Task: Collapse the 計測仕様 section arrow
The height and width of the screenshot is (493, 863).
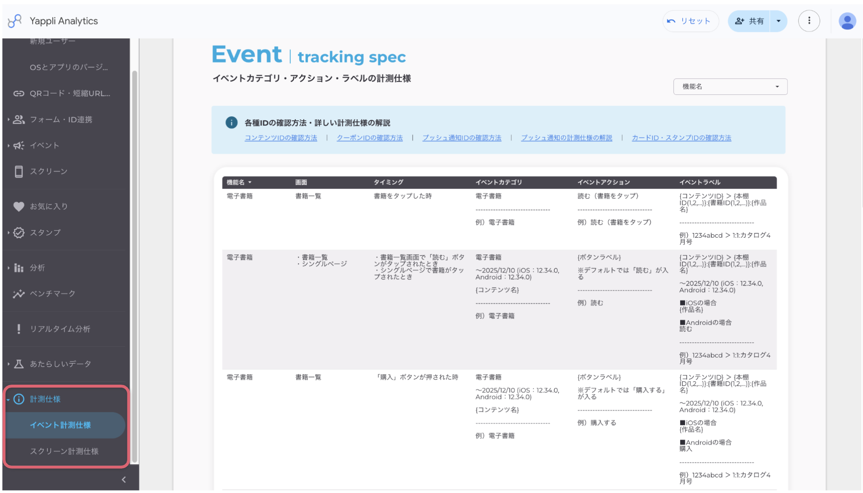Action: pos(8,399)
